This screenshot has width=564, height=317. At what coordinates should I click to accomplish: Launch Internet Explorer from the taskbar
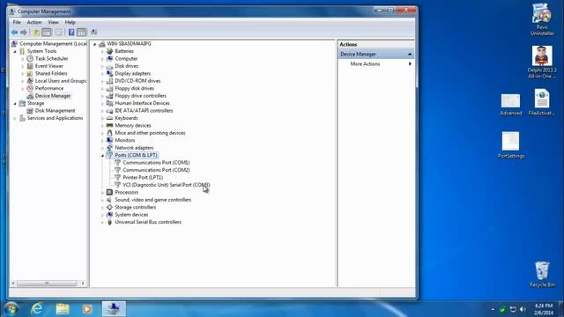(37, 309)
